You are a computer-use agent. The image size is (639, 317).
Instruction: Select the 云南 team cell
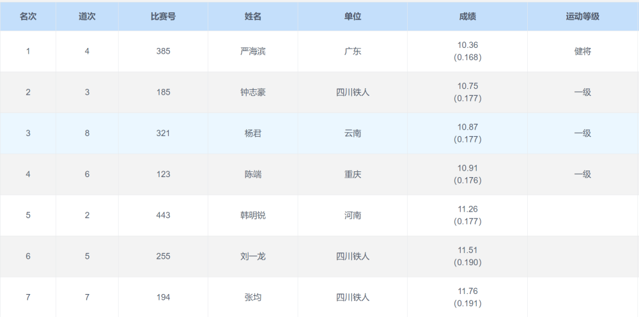(353, 134)
